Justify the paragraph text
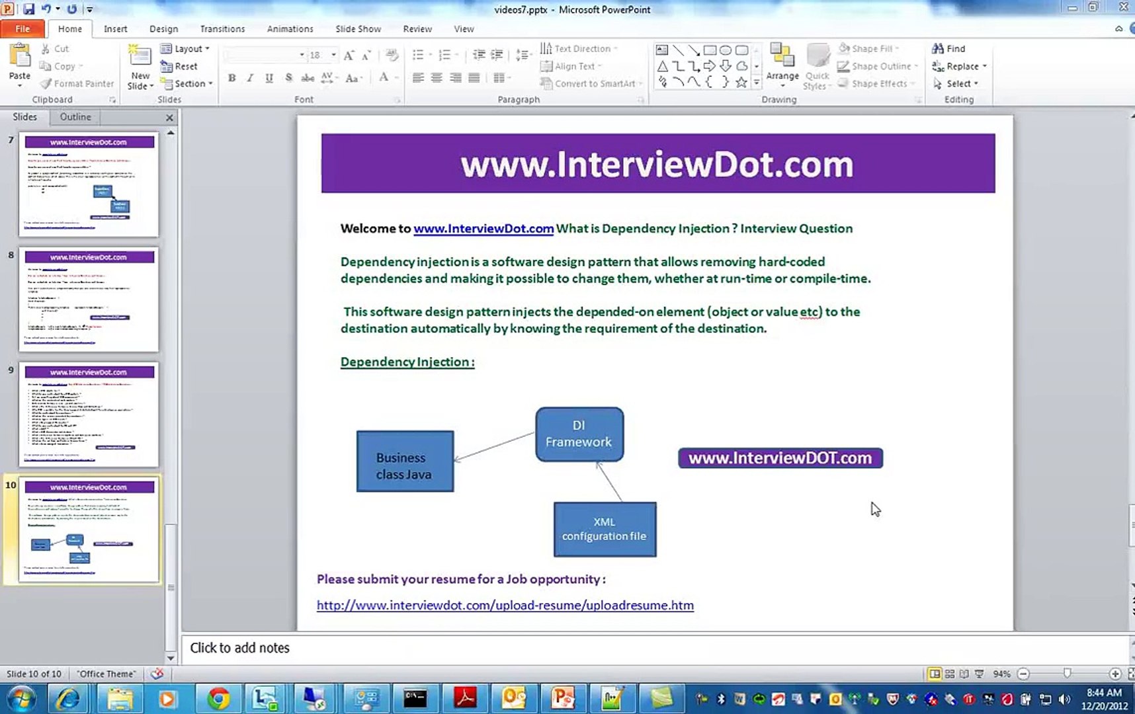This screenshot has width=1135, height=714. click(x=474, y=77)
